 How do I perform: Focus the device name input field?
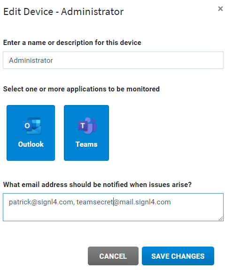113,60
